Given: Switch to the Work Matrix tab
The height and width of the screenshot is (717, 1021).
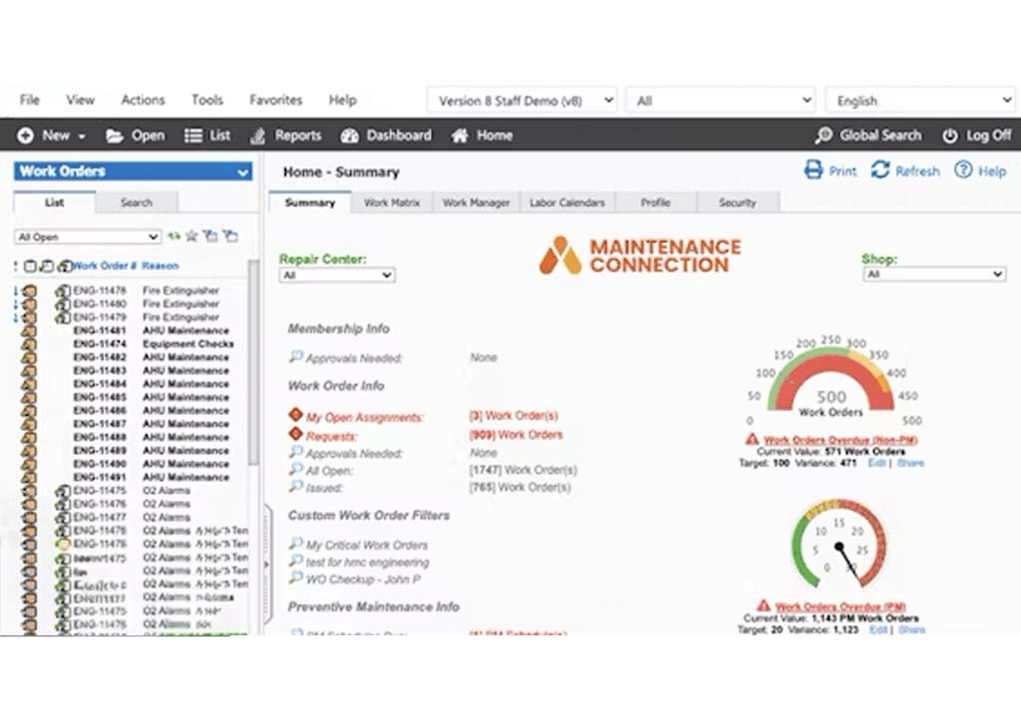Looking at the screenshot, I should (393, 202).
